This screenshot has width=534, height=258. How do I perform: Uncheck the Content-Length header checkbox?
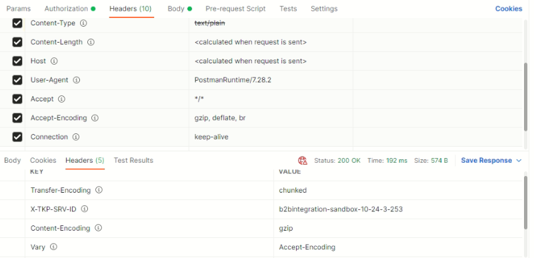pos(17,42)
